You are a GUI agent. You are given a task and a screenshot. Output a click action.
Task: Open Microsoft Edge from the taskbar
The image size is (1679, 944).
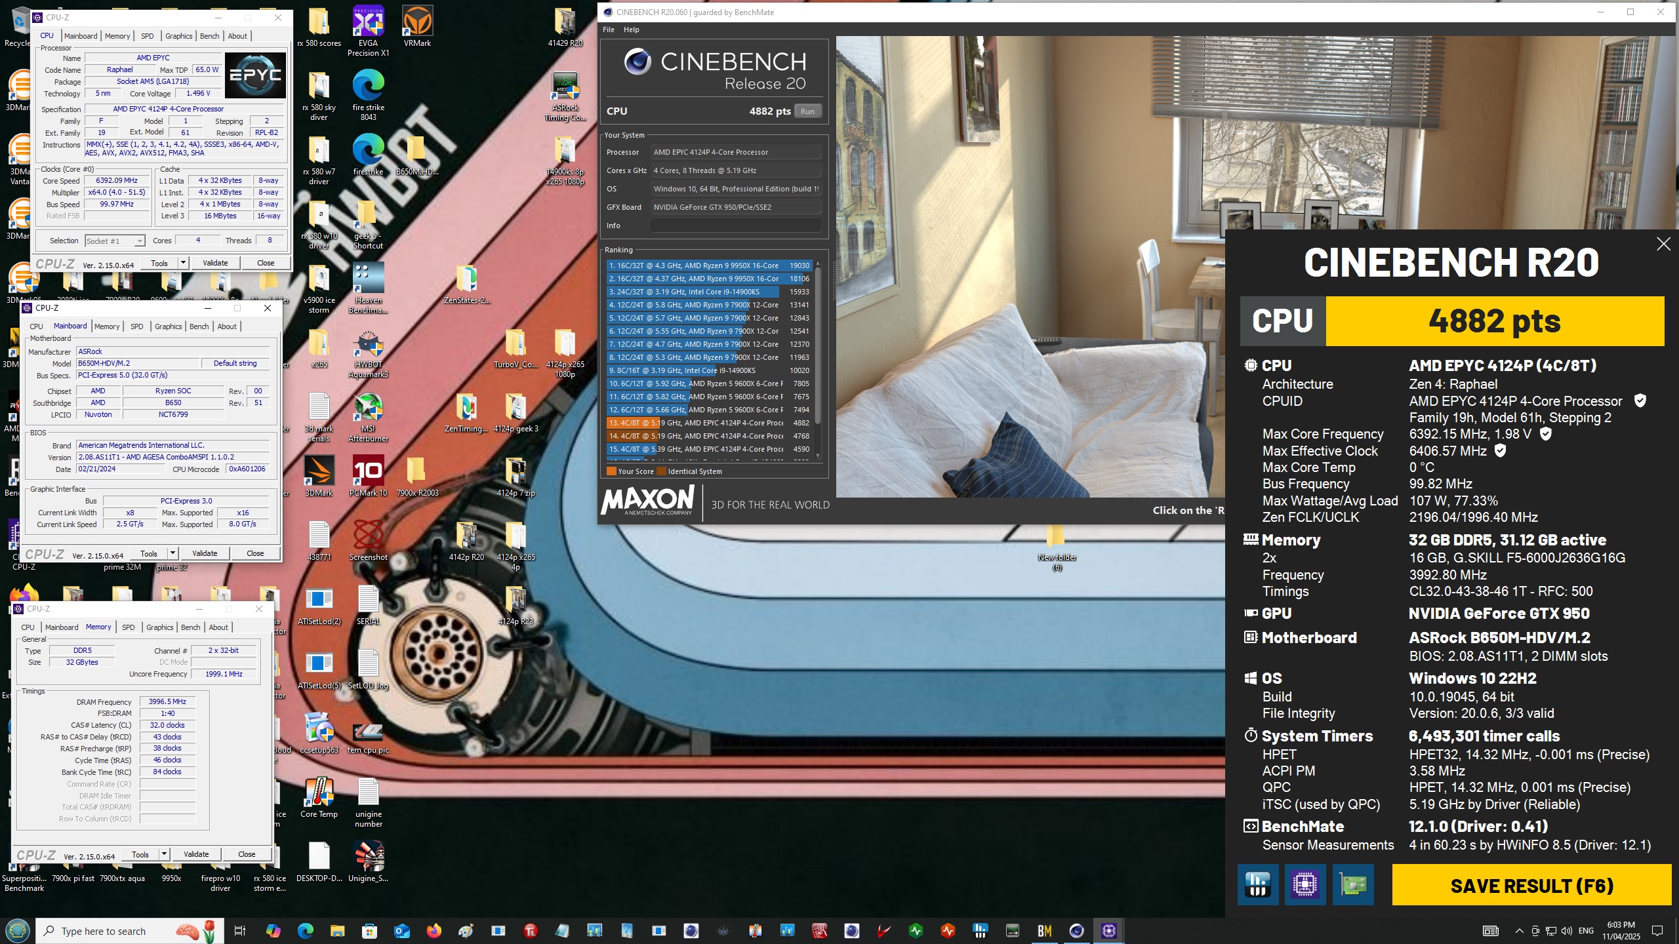[x=305, y=931]
